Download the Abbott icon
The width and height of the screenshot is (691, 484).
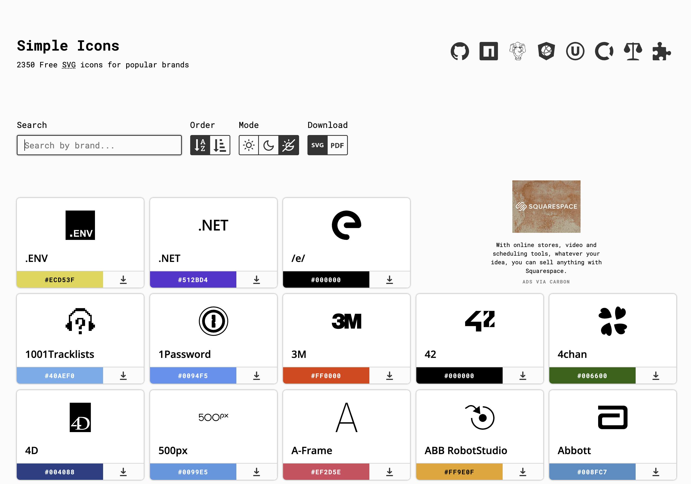click(656, 472)
